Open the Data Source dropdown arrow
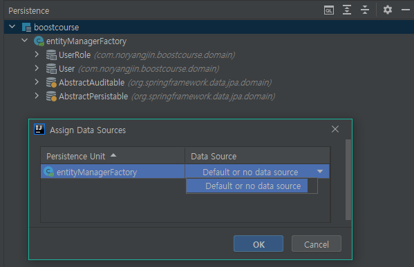Viewport: 414px width, 267px height. coord(320,172)
